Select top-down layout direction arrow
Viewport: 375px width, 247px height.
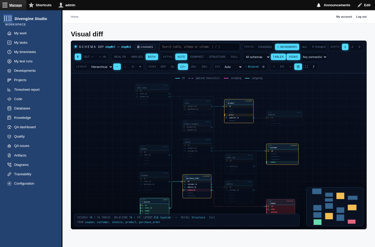[125, 67]
